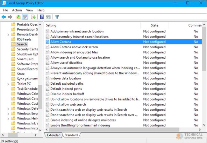
Task: Click the policy icon for Do not allow web search
Action: pos(47,104)
